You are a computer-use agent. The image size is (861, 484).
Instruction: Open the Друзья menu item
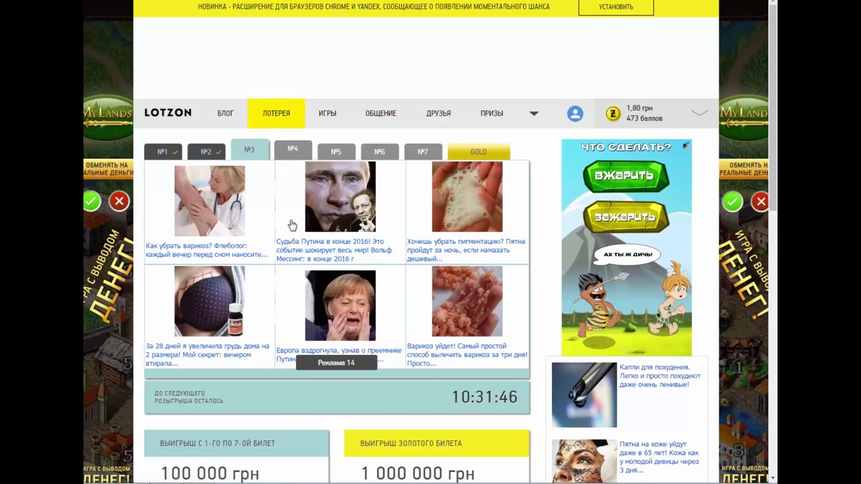pyautogui.click(x=439, y=114)
